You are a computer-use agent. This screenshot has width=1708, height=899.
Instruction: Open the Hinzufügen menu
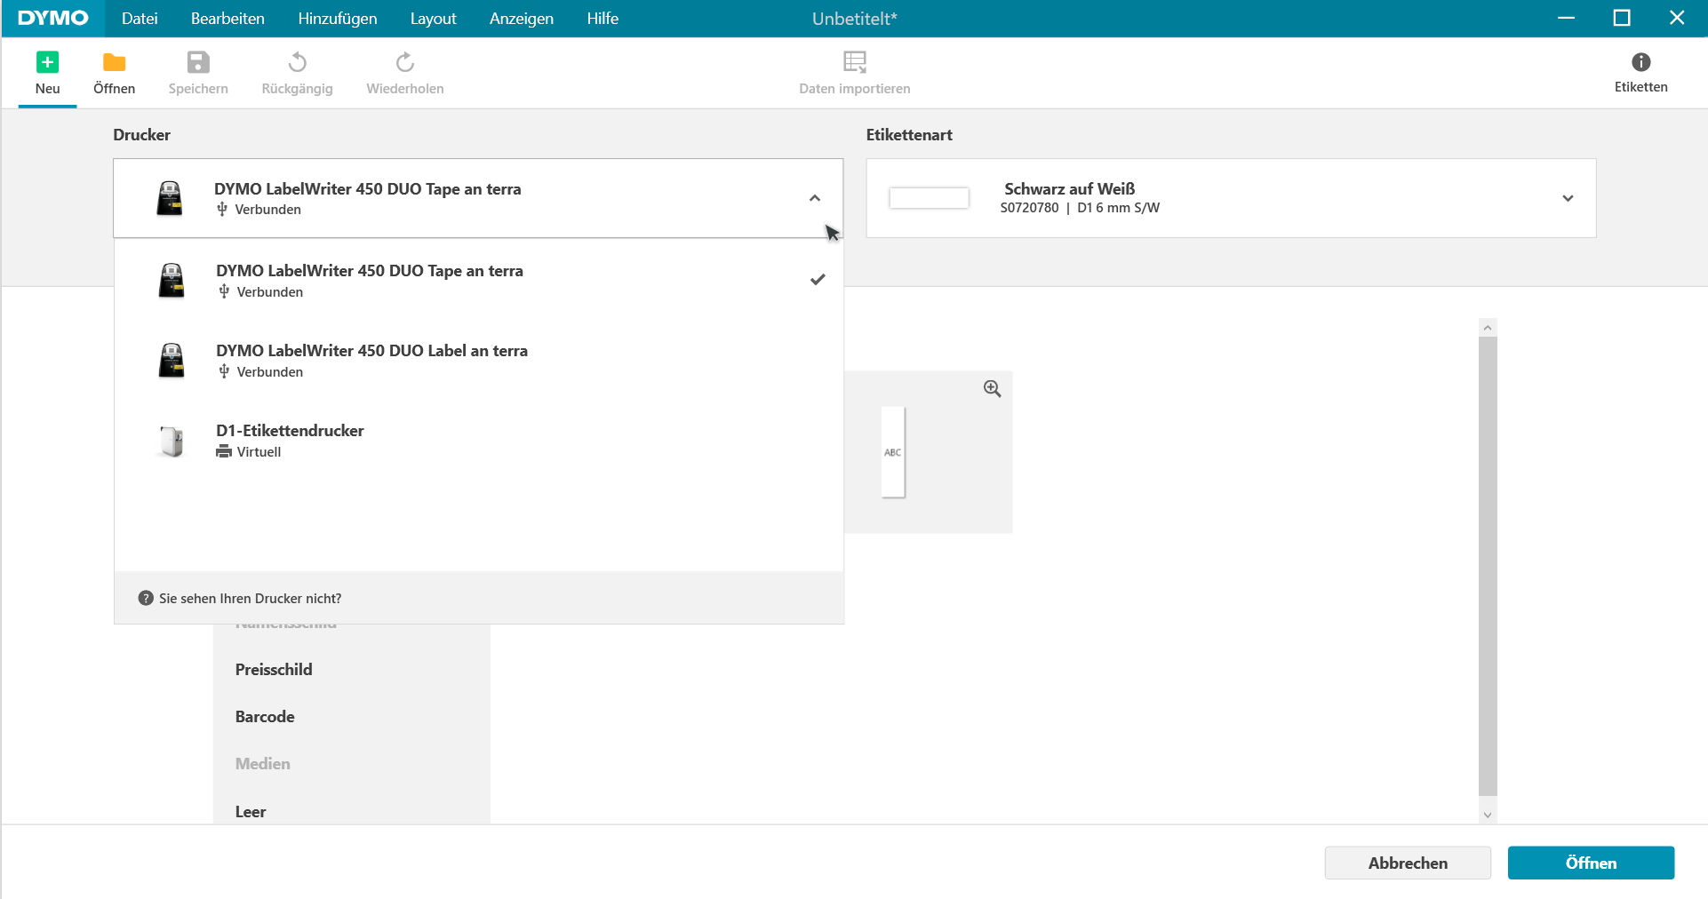coord(338,18)
